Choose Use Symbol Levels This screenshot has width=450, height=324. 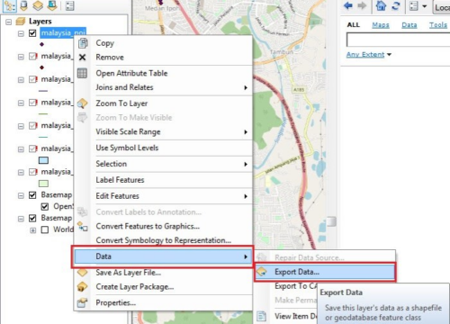point(127,148)
